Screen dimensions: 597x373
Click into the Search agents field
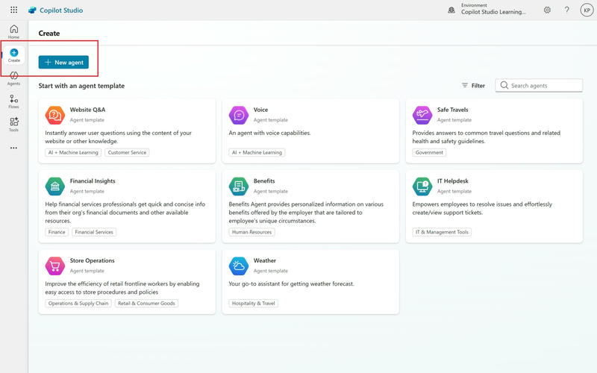(543, 86)
